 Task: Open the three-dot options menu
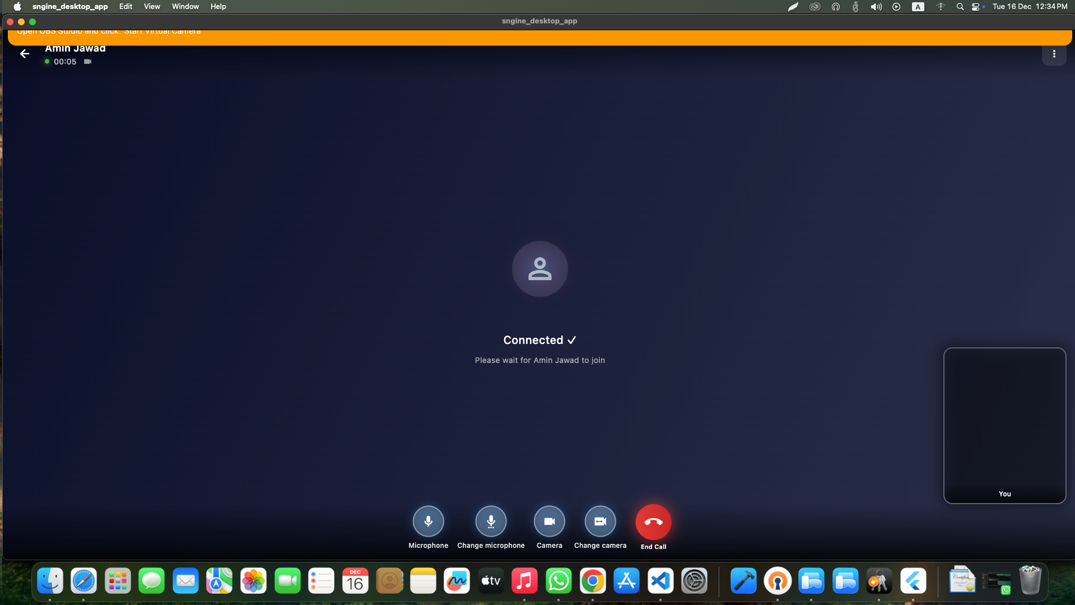(1054, 54)
